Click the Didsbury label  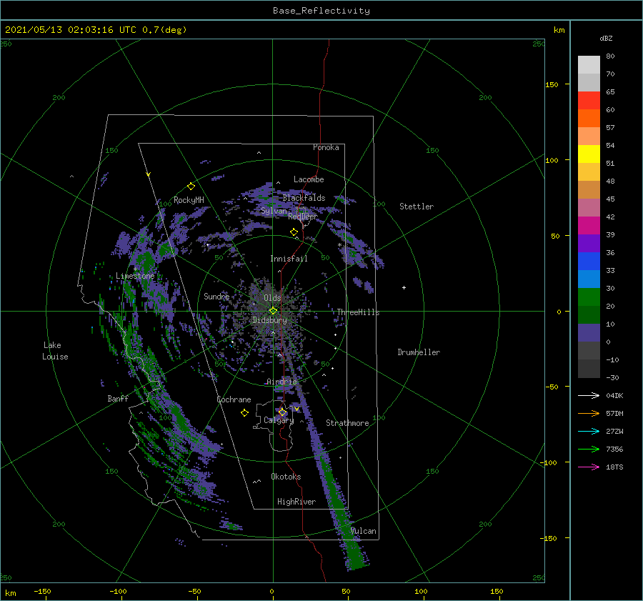[x=270, y=320]
